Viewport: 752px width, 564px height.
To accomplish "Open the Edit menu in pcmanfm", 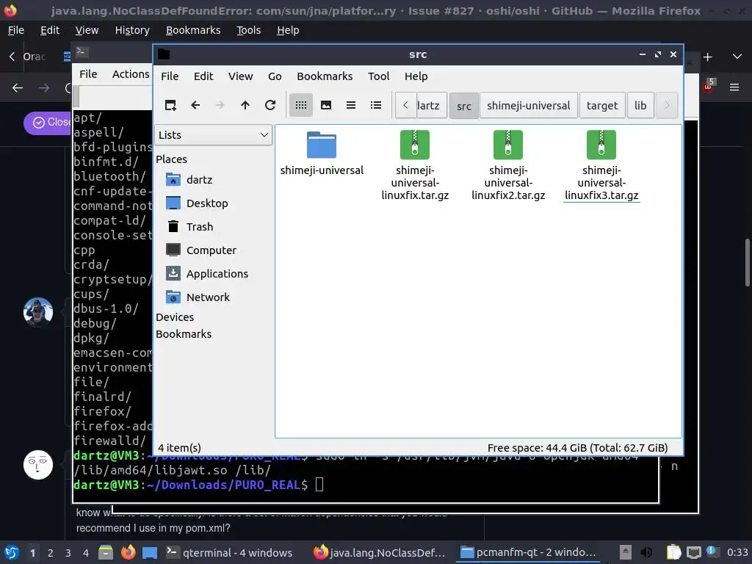I will [x=203, y=76].
